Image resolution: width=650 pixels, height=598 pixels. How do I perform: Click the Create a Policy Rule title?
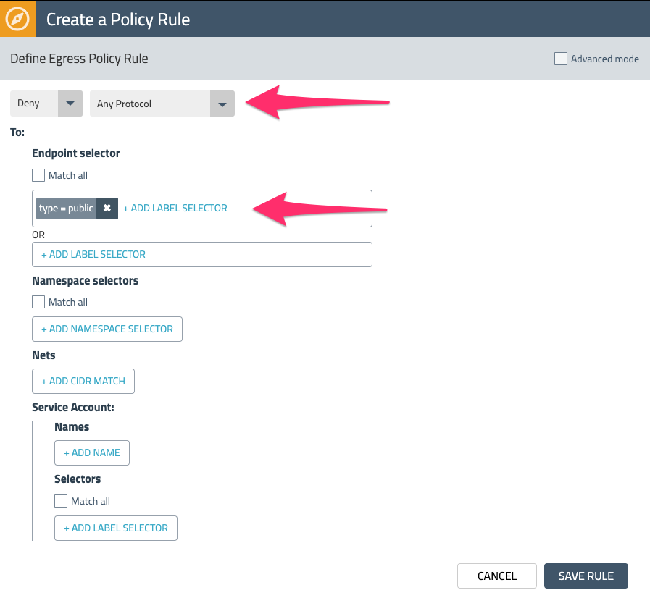click(x=118, y=20)
